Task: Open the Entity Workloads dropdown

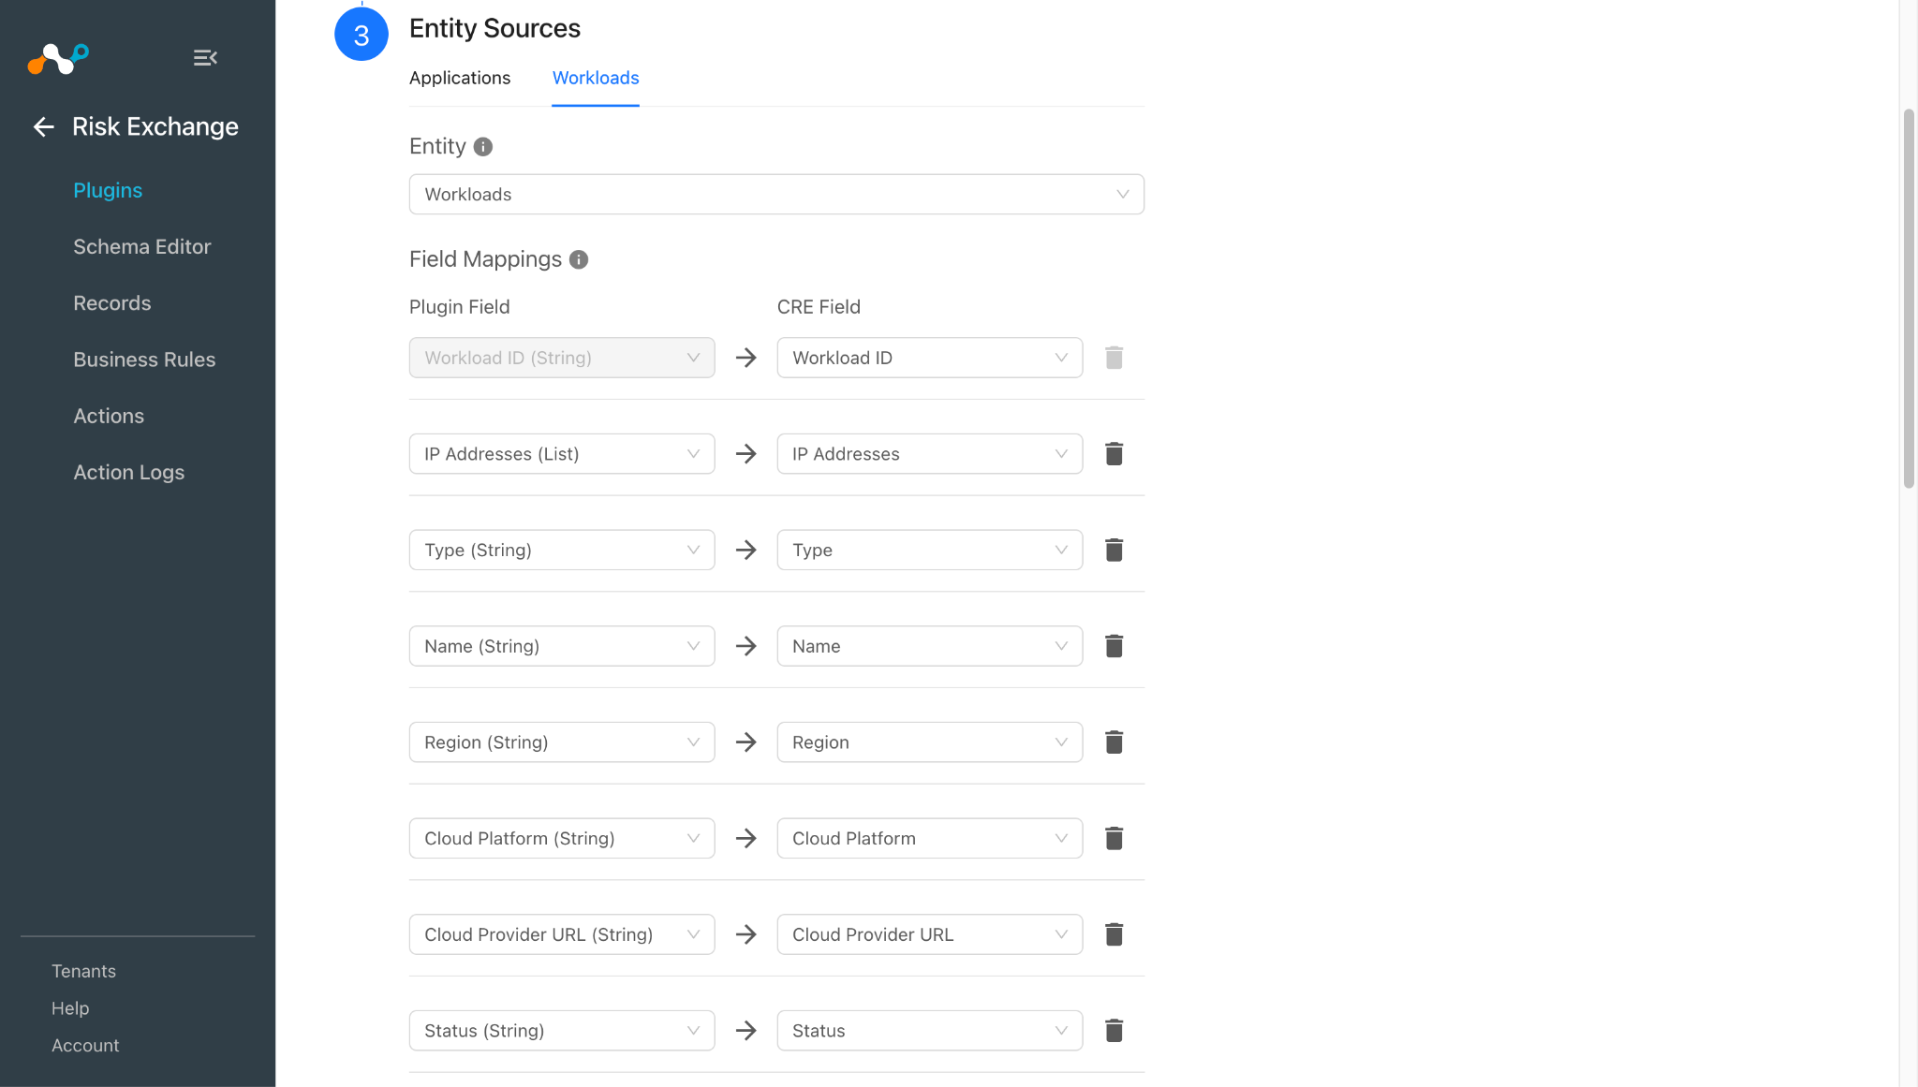Action: pyautogui.click(x=776, y=195)
